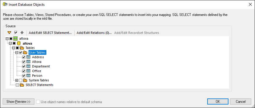Confirm with the OK button
Viewport: 255px width, 108px height.
click(x=218, y=102)
